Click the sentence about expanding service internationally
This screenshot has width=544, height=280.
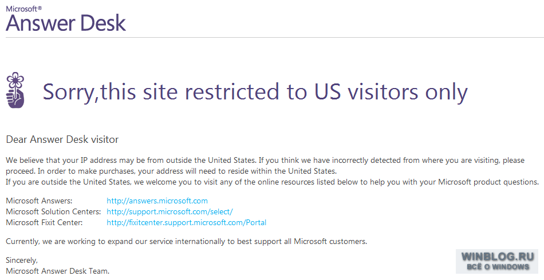point(186,241)
